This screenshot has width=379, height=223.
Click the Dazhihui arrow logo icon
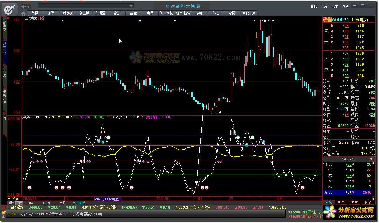click(x=10, y=10)
